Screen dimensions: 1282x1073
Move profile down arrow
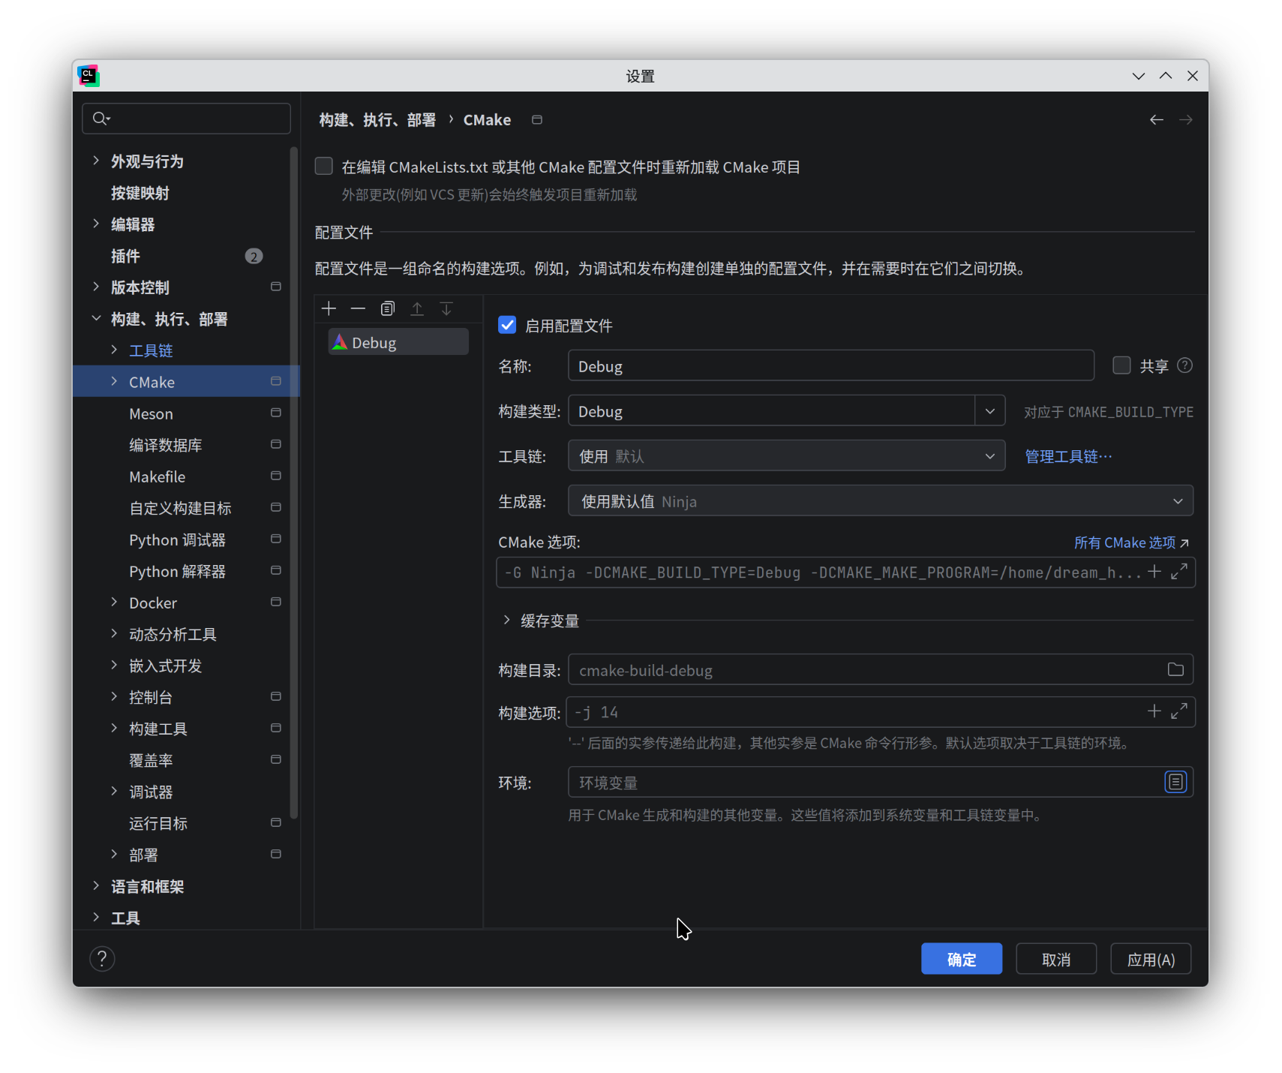(x=446, y=308)
